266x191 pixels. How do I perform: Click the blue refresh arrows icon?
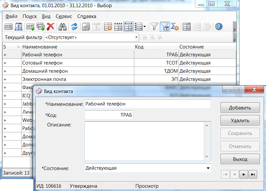[74, 27]
